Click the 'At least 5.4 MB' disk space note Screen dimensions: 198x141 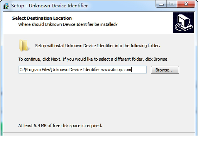click(60, 126)
